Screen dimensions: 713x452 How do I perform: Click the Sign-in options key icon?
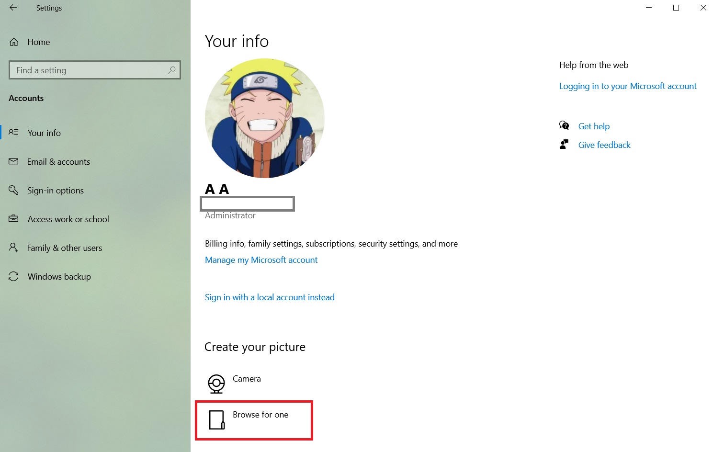coord(13,190)
